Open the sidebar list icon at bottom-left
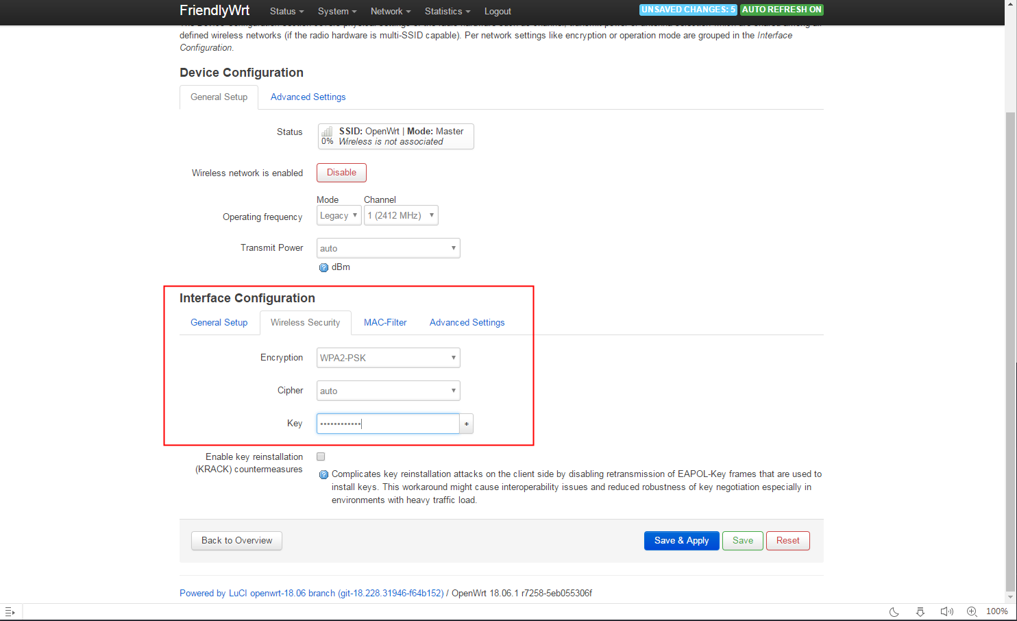Viewport: 1017px width, 621px height. [10, 611]
